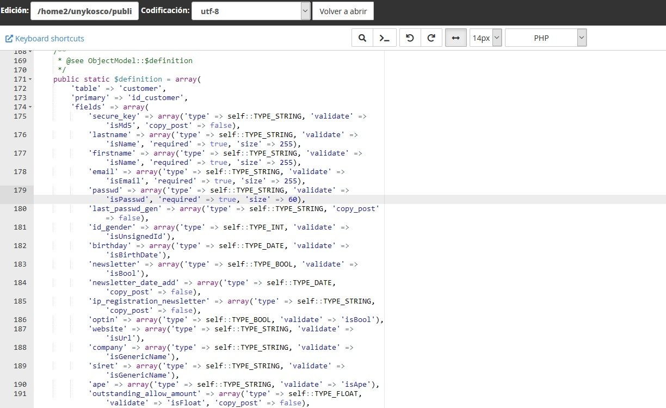This screenshot has width=666, height=408.
Task: Click the 'ape' field text
Action: (99, 385)
